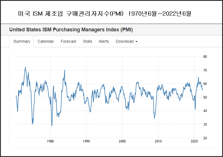Click the chart trough just before 2010
Screen dimensions: 223x157
tap(154, 118)
